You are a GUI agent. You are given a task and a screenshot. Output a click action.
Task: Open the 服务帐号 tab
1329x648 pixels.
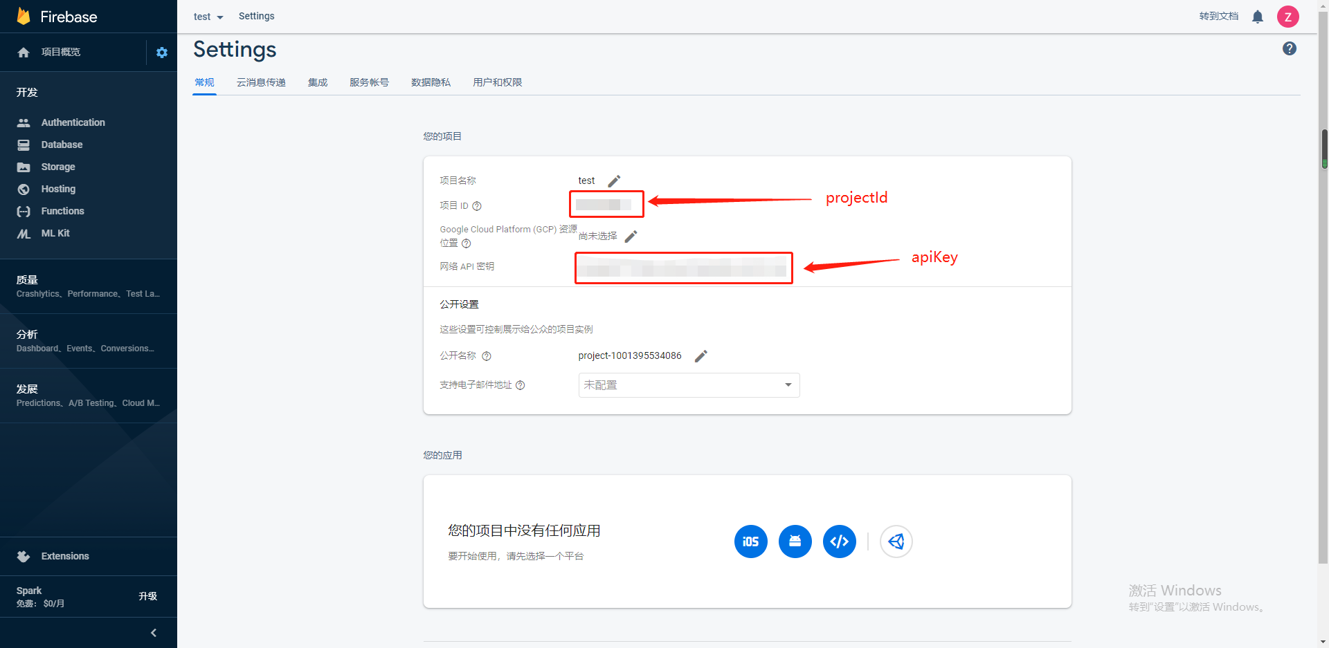(x=369, y=82)
